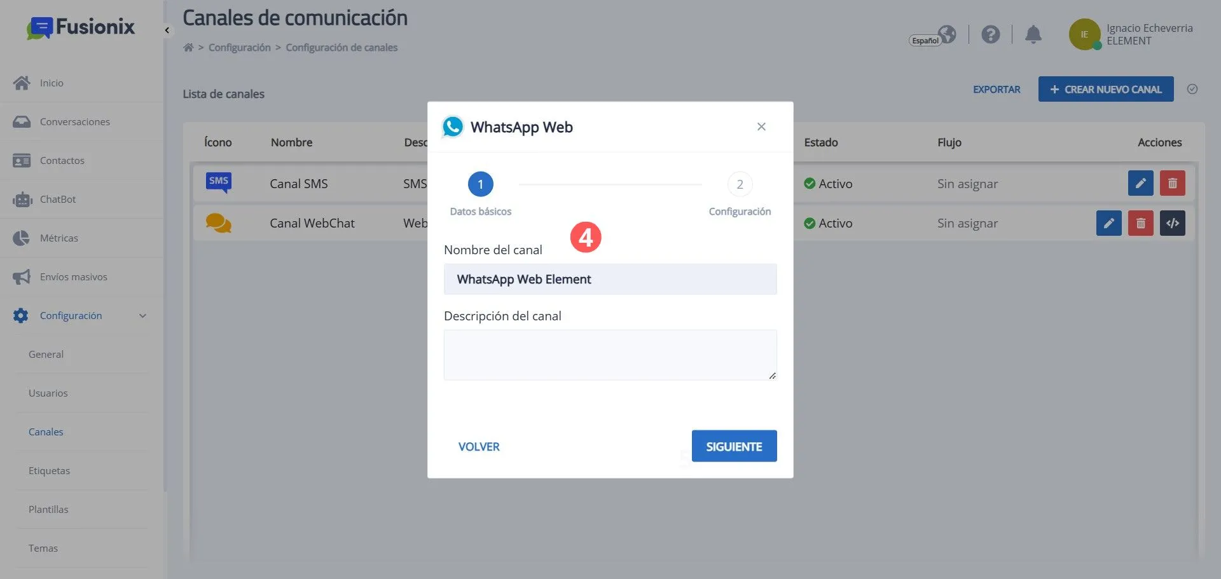Click the Exportar link

click(997, 90)
